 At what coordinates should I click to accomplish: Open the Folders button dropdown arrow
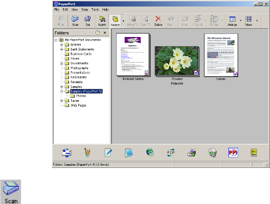(123, 21)
